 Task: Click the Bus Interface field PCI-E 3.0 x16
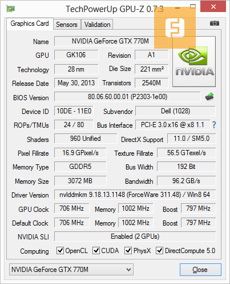click(172, 125)
